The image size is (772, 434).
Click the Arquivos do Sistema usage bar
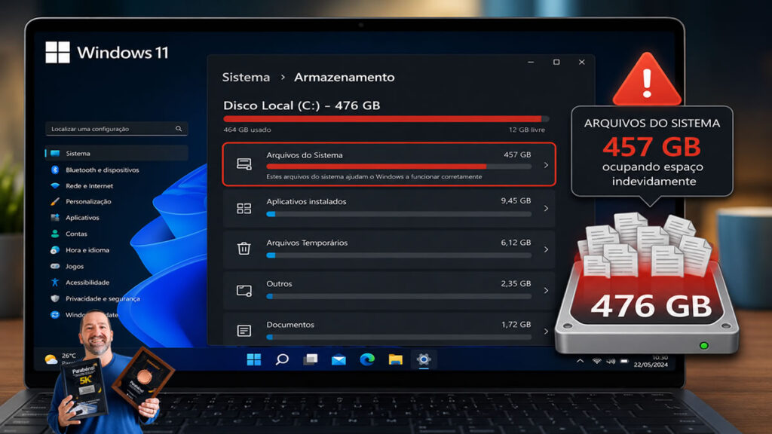pyautogui.click(x=399, y=167)
